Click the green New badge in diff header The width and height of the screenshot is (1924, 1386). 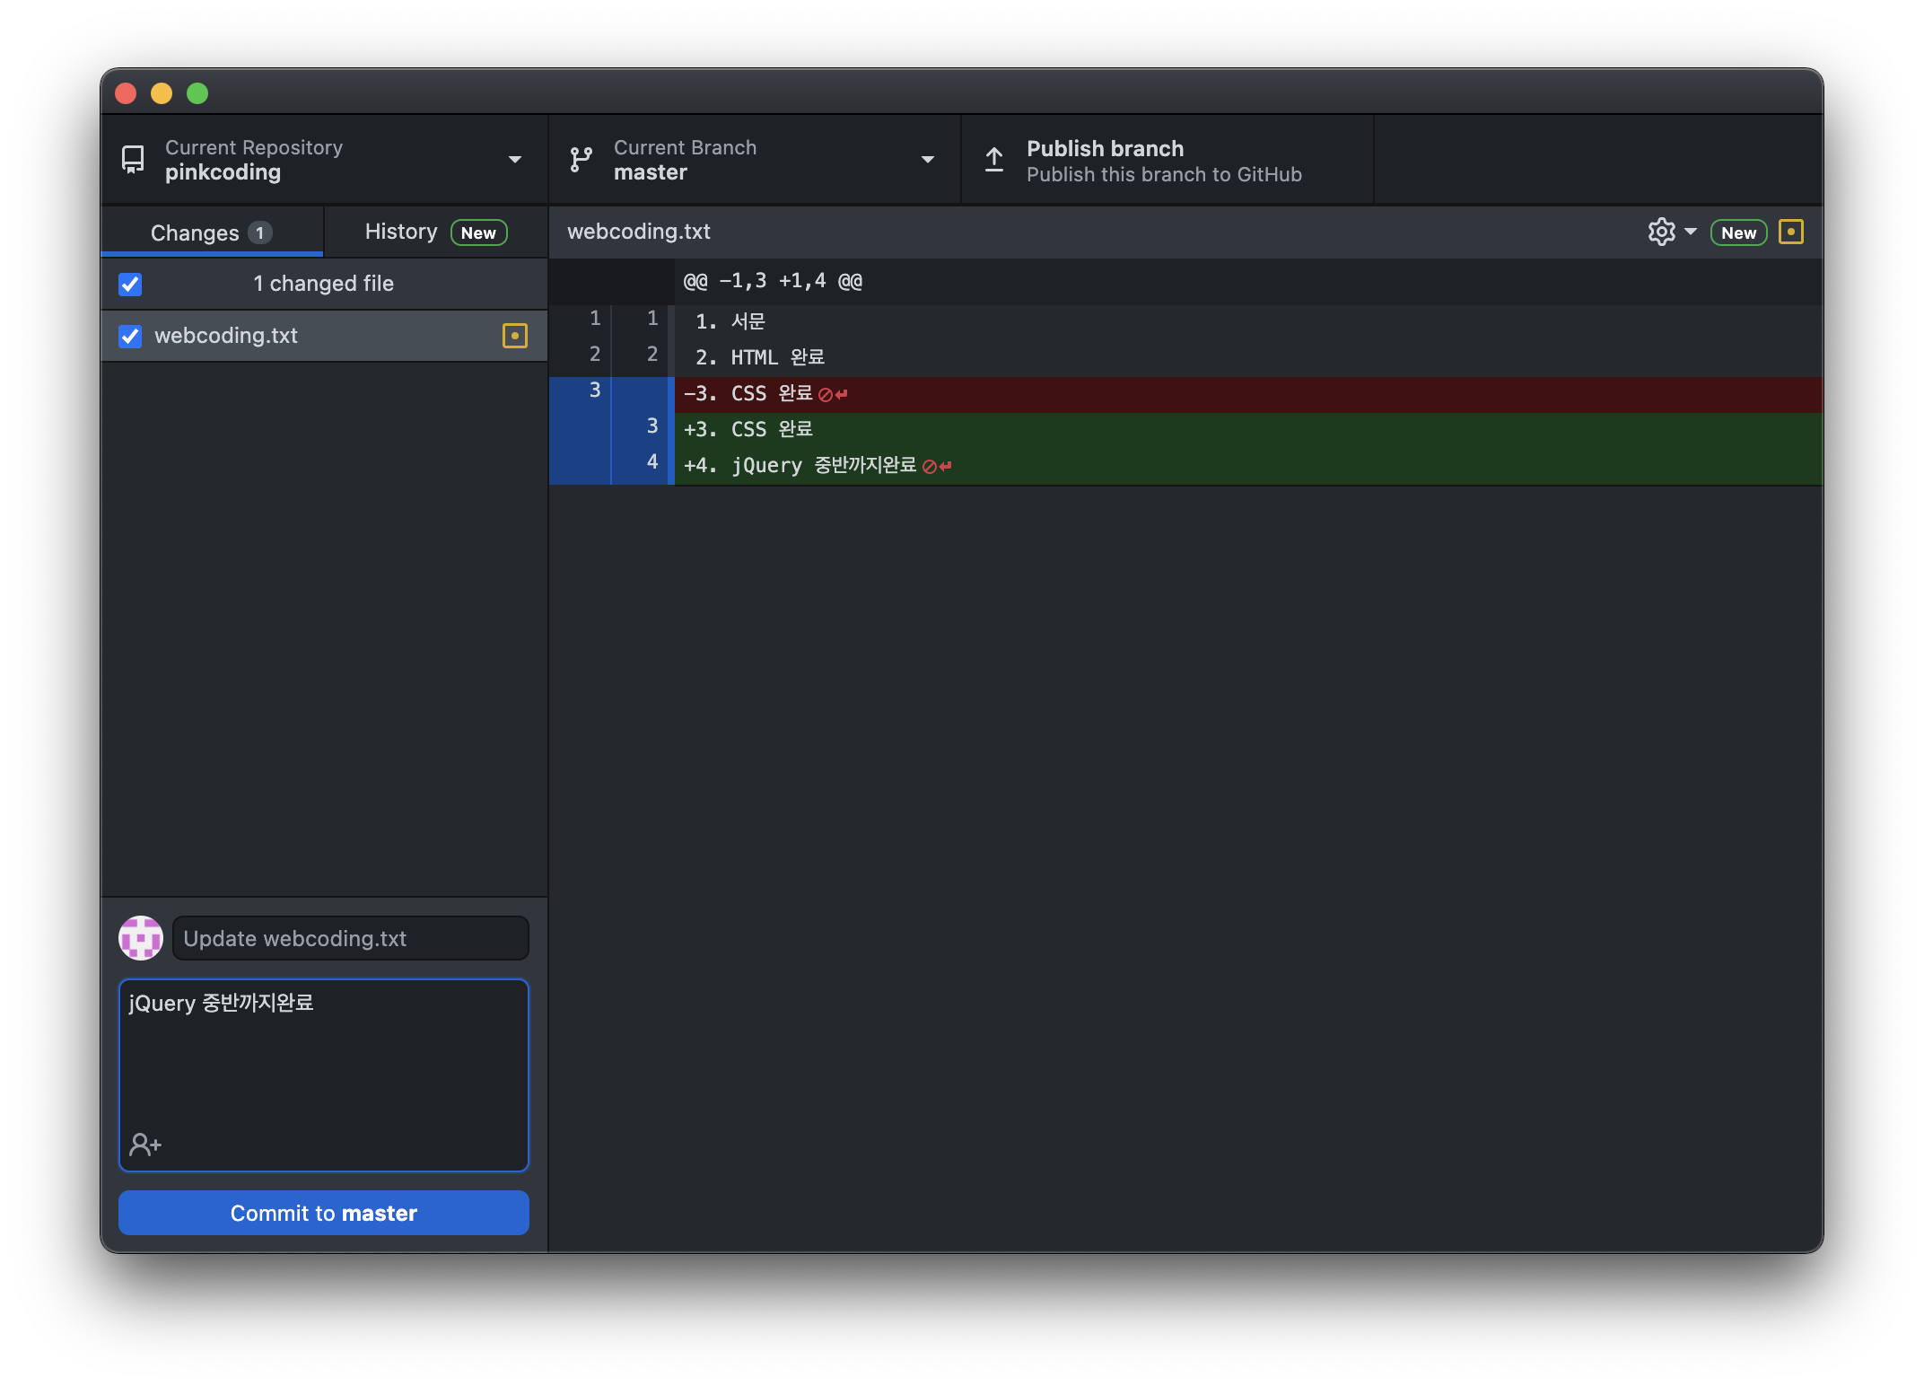pyautogui.click(x=1738, y=232)
